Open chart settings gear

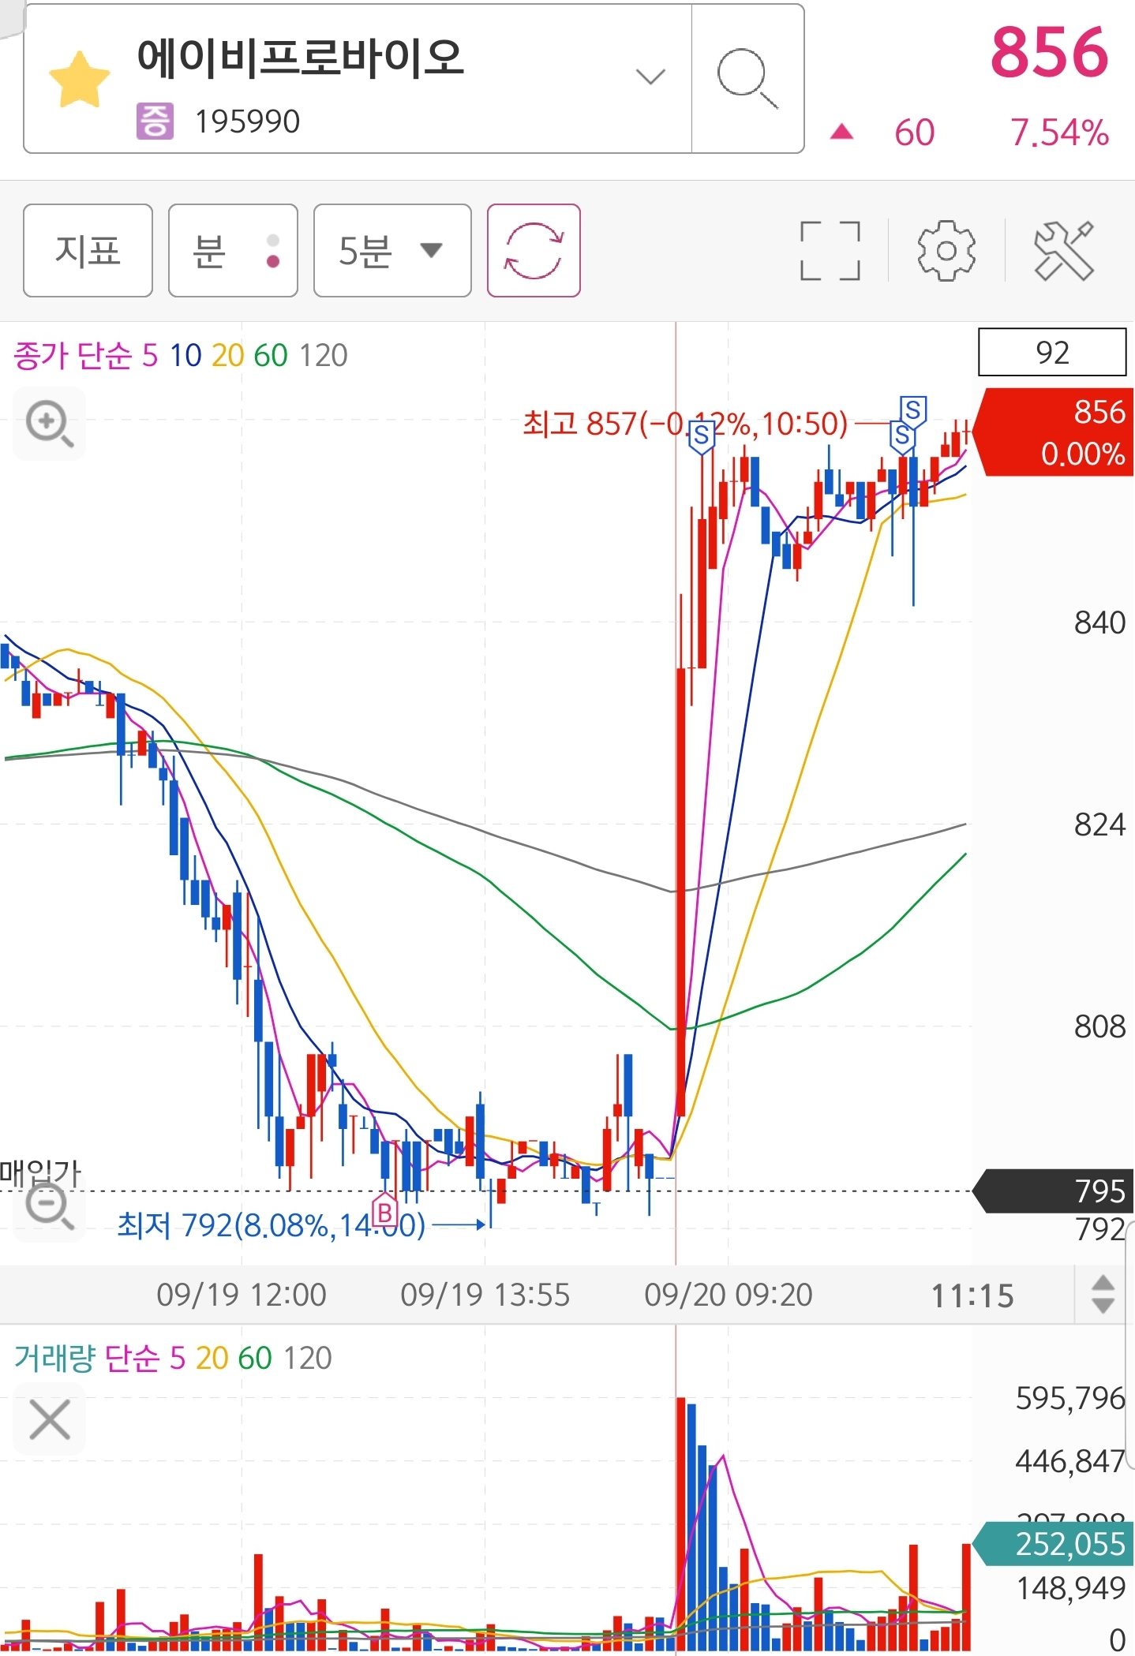(946, 251)
